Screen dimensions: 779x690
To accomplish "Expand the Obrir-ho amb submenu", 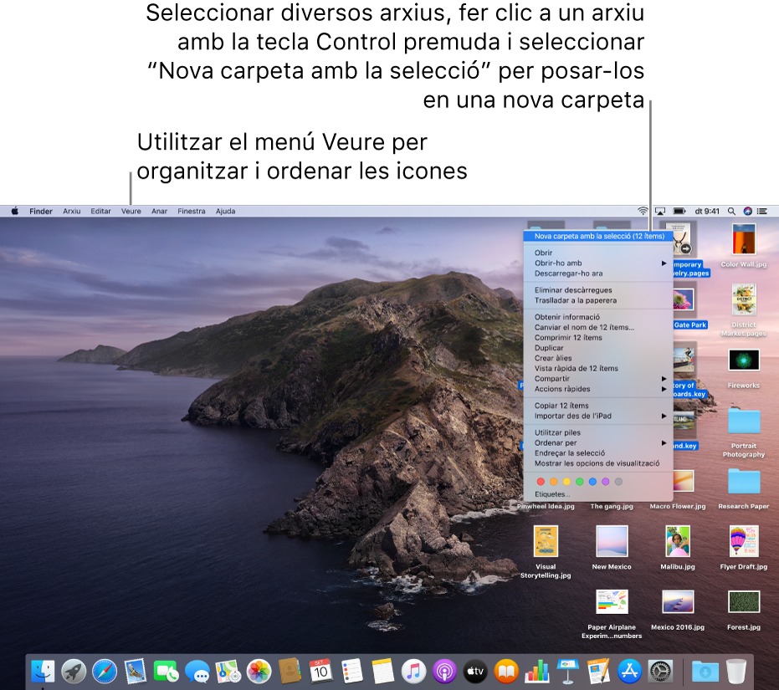I will [x=598, y=263].
